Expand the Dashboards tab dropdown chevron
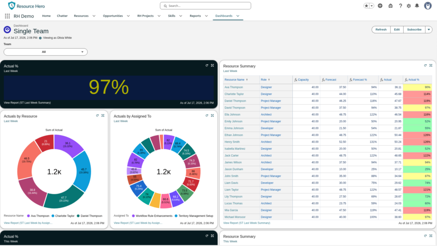 pyautogui.click(x=238, y=16)
